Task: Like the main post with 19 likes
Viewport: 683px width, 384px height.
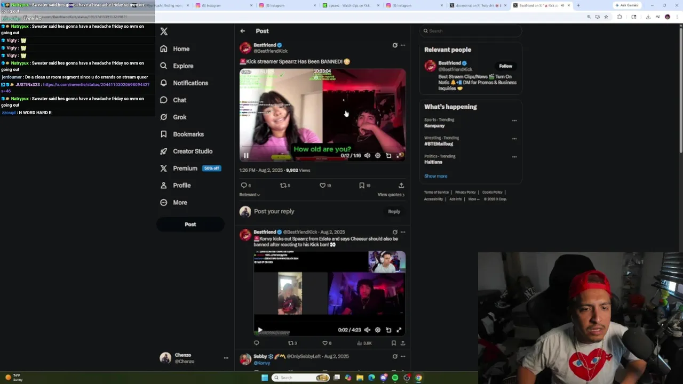Action: (x=325, y=186)
